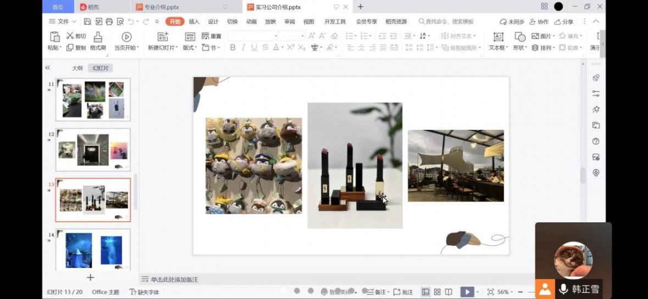Screen dimensions: 648x299
Task: Open the 插入 ribbon tab
Action: point(194,22)
